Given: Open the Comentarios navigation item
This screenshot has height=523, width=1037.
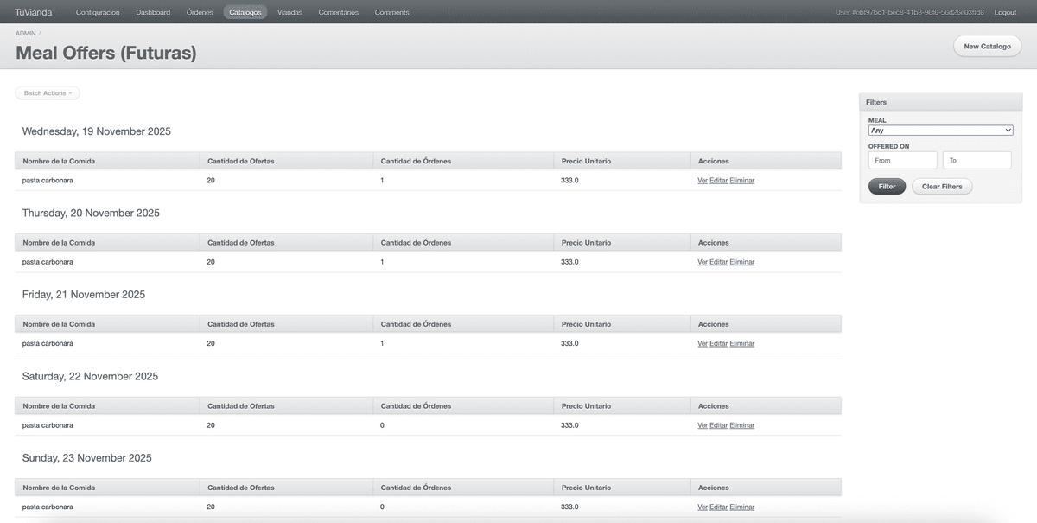Looking at the screenshot, I should pyautogui.click(x=338, y=12).
